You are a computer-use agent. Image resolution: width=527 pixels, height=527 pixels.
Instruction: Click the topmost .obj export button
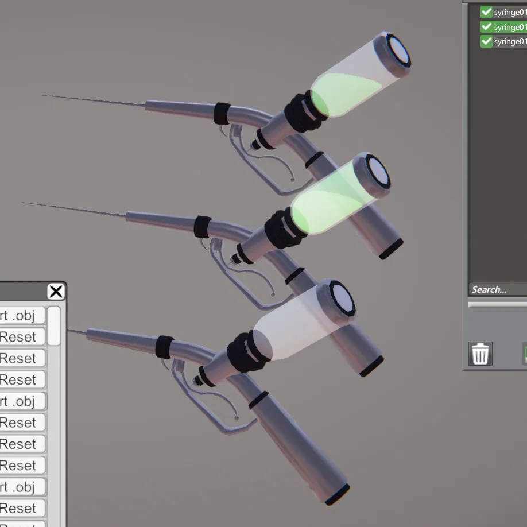coord(22,315)
